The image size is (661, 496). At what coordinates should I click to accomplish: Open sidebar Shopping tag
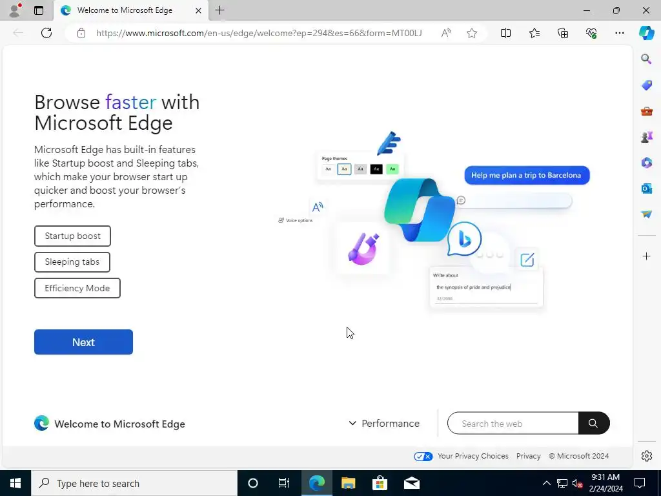(x=646, y=85)
